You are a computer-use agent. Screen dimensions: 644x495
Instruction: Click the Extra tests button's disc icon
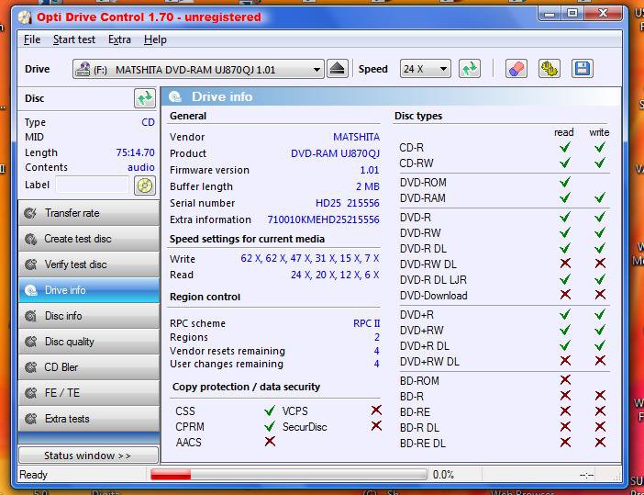point(30,419)
